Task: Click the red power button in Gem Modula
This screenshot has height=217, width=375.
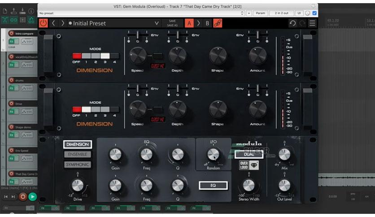Action: 44,23
